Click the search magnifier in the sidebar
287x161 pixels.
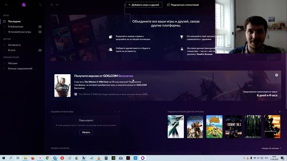[40, 5]
